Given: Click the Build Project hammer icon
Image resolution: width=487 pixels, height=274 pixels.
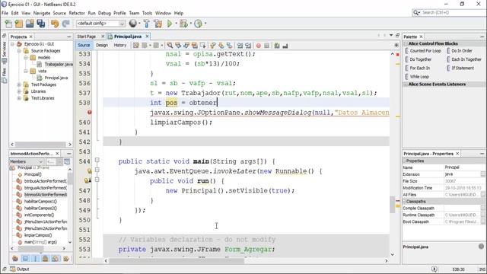Looking at the screenshot, I should [147, 24].
